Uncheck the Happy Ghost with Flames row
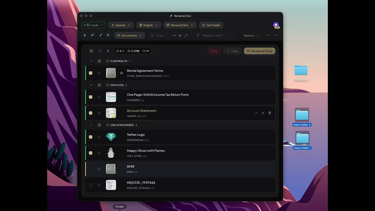Screen dimensions: 375x211 click(x=91, y=153)
